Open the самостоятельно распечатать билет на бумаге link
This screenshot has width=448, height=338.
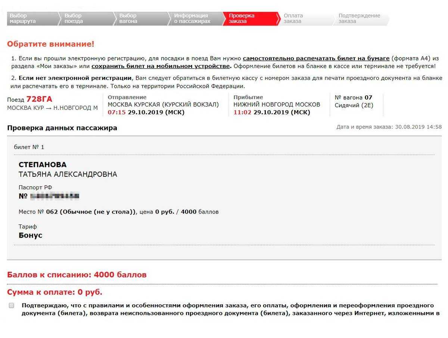coord(316,59)
